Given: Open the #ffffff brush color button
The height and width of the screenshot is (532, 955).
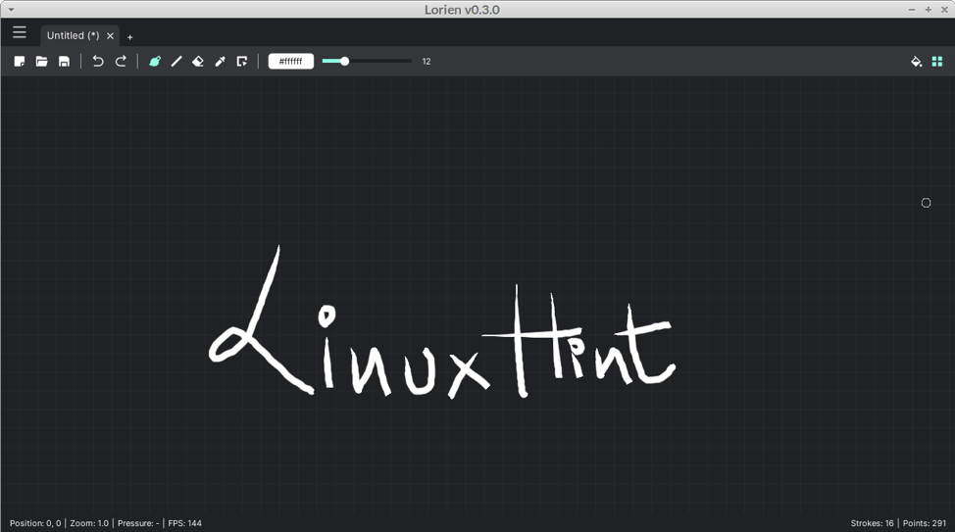Looking at the screenshot, I should pyautogui.click(x=291, y=62).
